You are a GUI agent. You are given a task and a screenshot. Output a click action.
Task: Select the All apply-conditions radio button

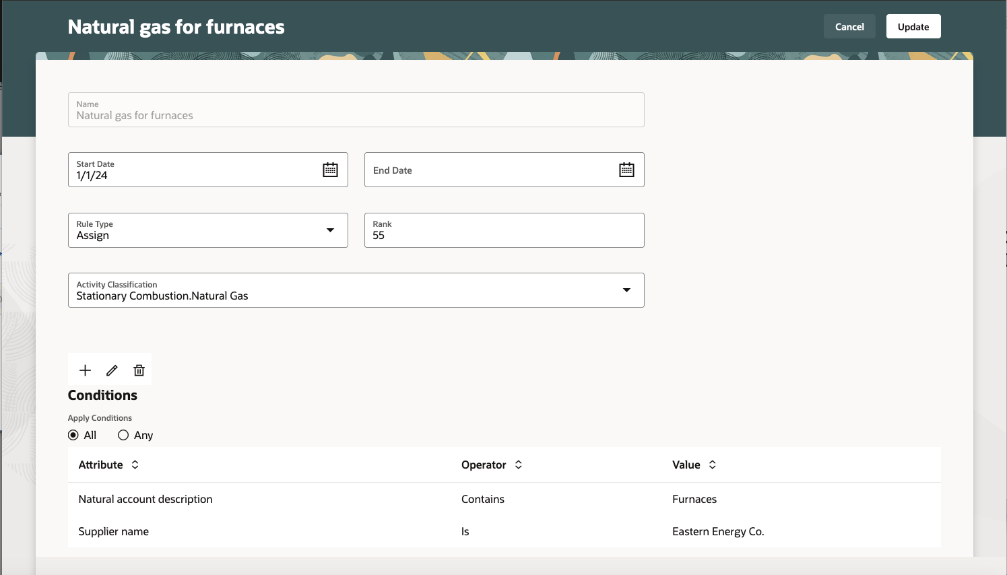pos(73,435)
